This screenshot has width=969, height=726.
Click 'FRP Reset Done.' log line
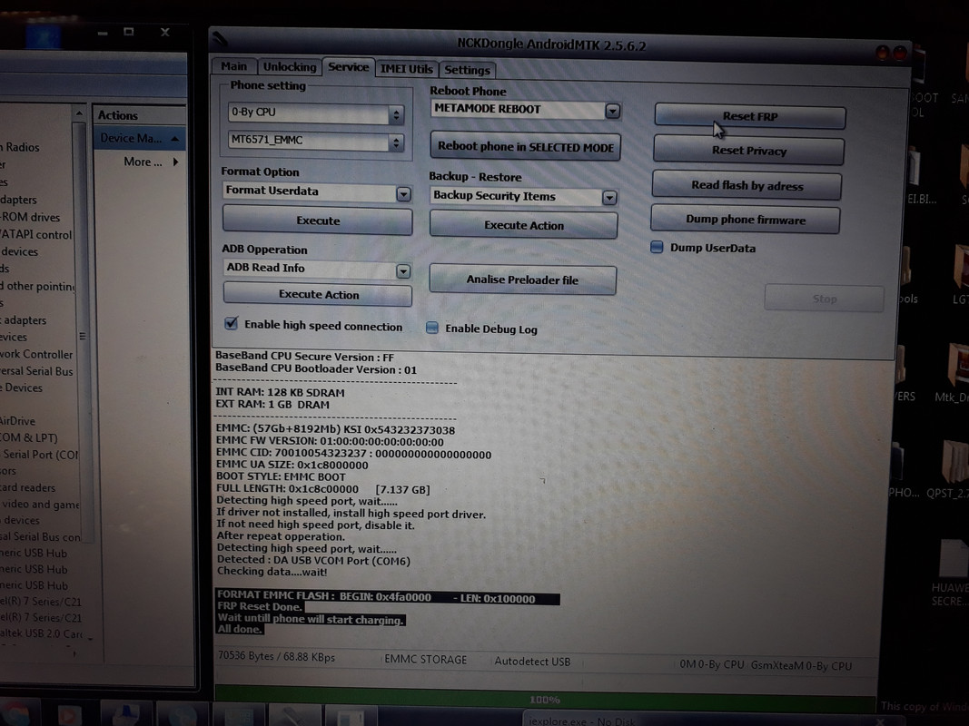coord(260,606)
